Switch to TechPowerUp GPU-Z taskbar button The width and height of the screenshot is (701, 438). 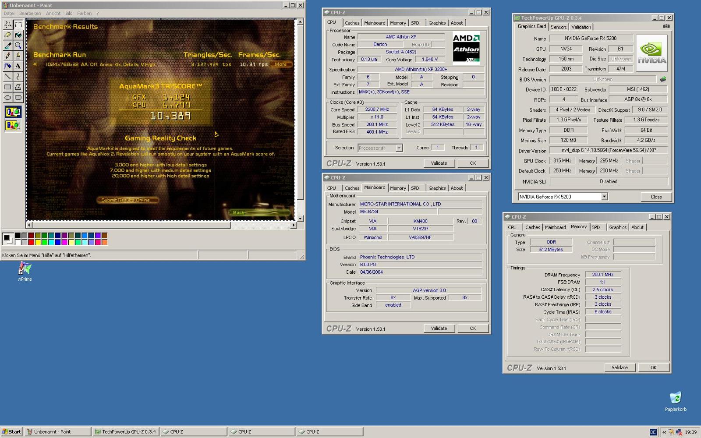point(126,432)
